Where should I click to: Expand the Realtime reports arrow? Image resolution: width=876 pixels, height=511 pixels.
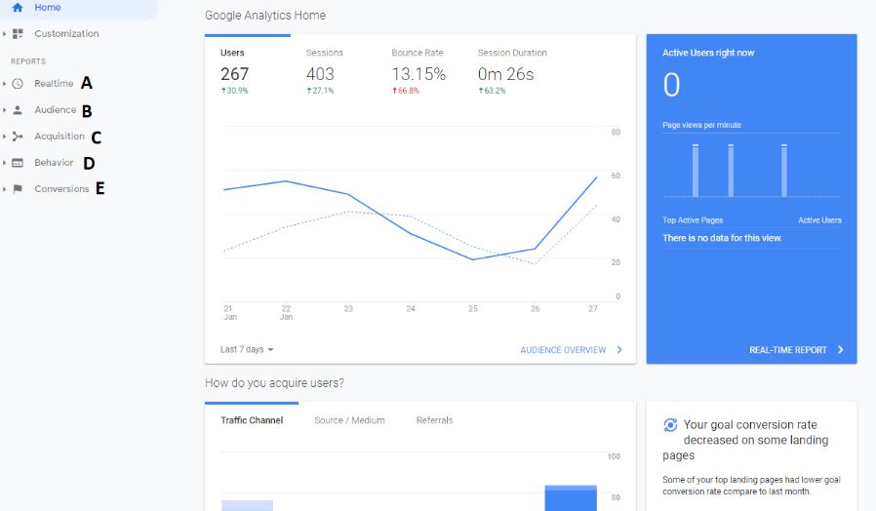pyautogui.click(x=5, y=84)
